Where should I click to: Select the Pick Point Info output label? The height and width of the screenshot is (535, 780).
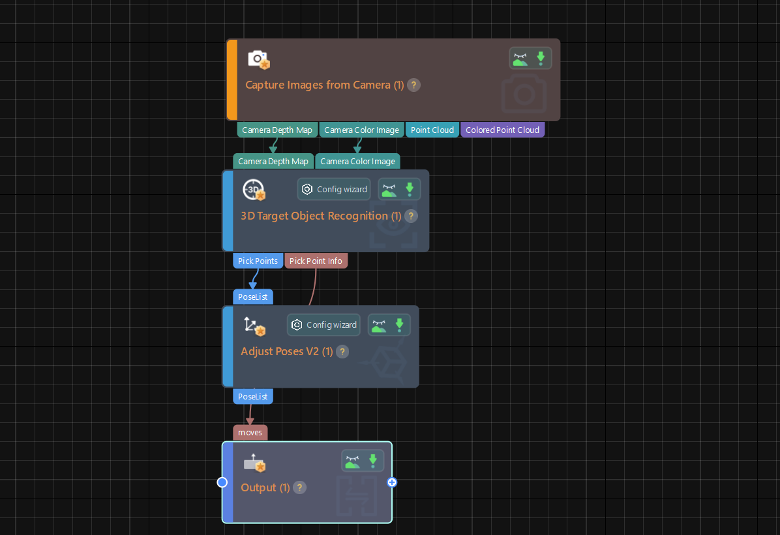(x=316, y=261)
